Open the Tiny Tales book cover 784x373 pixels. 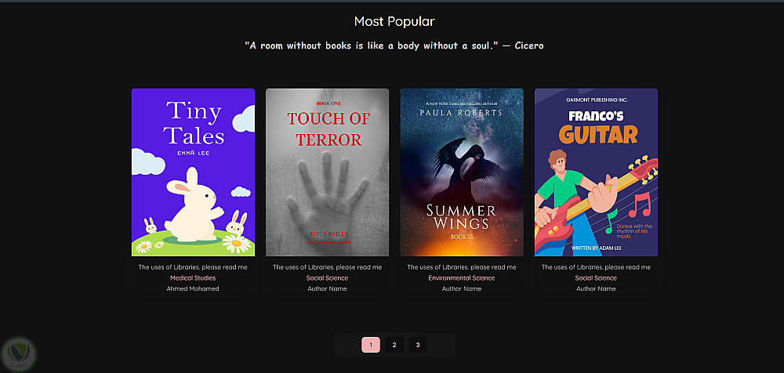193,172
